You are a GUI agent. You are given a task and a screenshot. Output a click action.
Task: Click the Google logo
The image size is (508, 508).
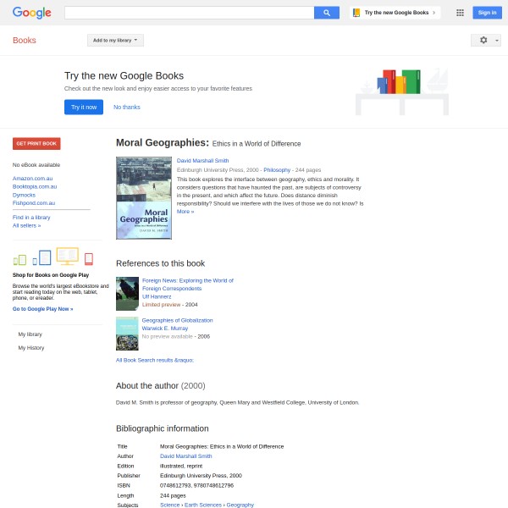32,13
